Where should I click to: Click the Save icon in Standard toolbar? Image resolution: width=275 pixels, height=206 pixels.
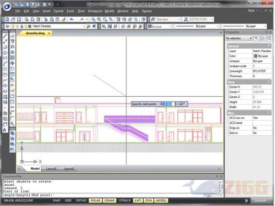19,19
